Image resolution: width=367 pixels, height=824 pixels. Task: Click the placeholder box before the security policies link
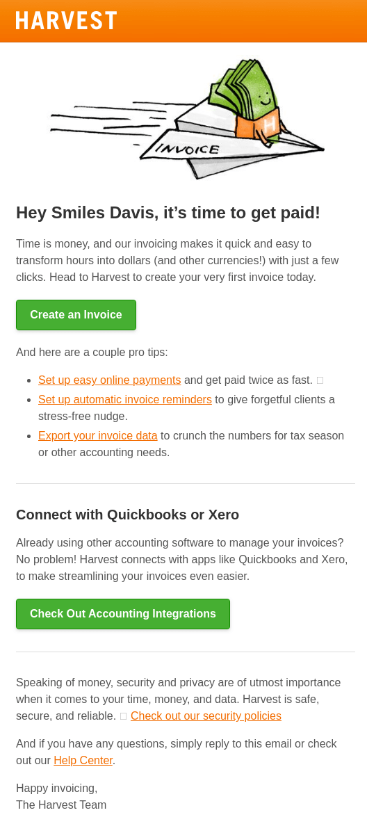pyautogui.click(x=124, y=716)
